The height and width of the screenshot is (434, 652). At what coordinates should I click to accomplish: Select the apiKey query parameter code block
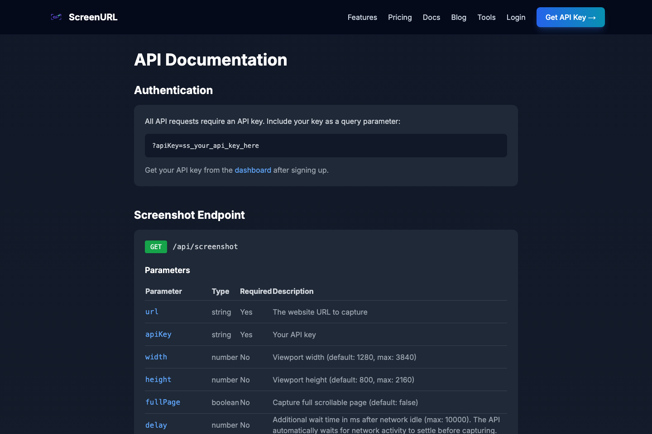[x=205, y=146]
